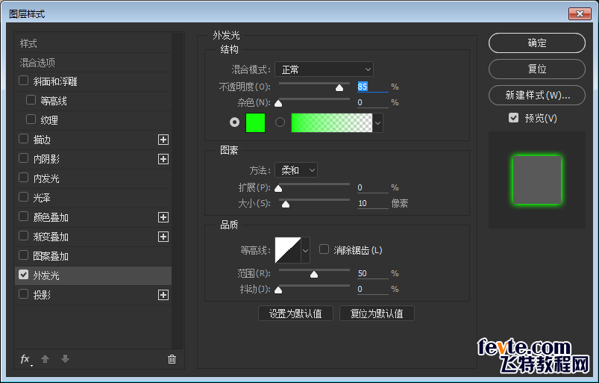Click the 扩展 value input field

372,187
